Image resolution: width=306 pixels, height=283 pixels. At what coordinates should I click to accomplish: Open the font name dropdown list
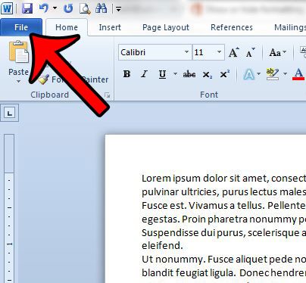point(187,52)
